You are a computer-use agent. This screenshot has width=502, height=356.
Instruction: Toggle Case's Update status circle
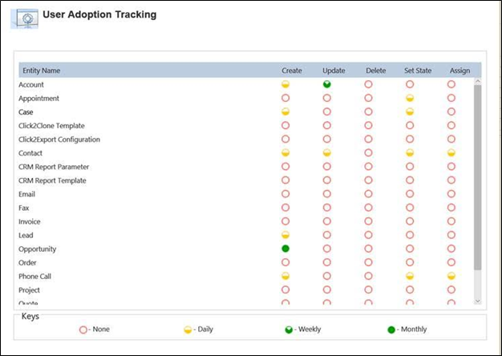(x=327, y=111)
